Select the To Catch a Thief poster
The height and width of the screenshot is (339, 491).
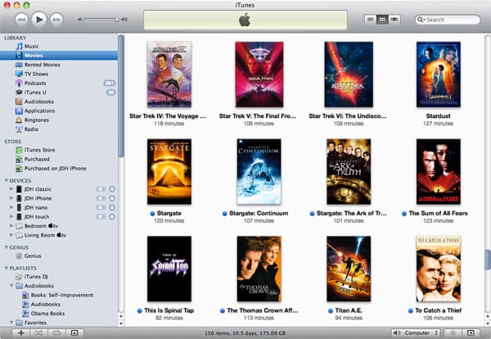(x=438, y=269)
